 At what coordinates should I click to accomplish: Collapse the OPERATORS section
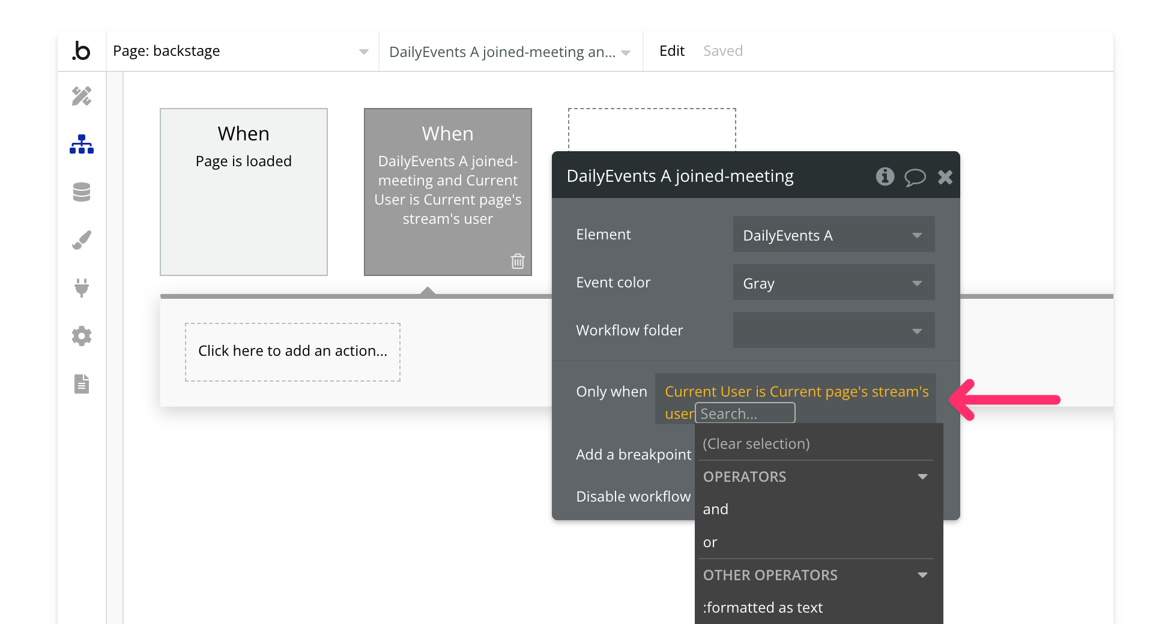click(922, 476)
